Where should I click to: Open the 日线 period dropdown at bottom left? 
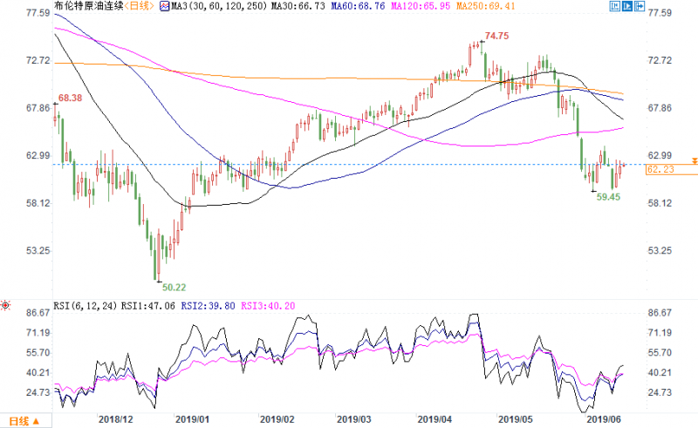point(24,421)
